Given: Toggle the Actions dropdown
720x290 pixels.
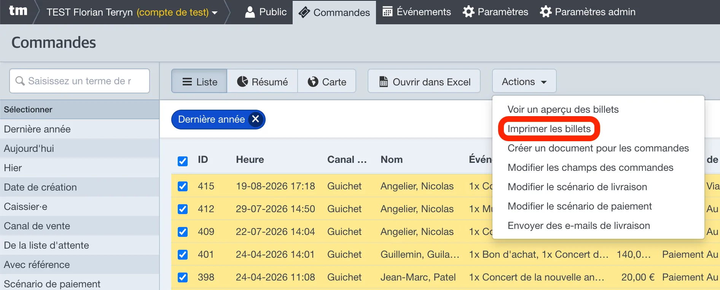Looking at the screenshot, I should point(524,81).
